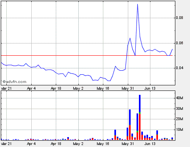Click the 10M volume axis label

pyautogui.click(x=180, y=130)
